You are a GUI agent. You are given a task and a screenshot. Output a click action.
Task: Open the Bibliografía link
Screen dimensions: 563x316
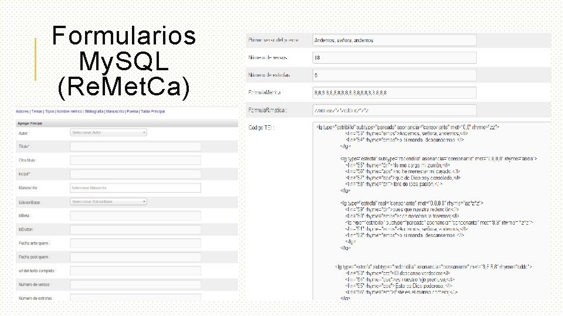point(94,111)
